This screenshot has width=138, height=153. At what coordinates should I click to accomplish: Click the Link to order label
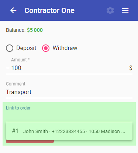coord(18,108)
